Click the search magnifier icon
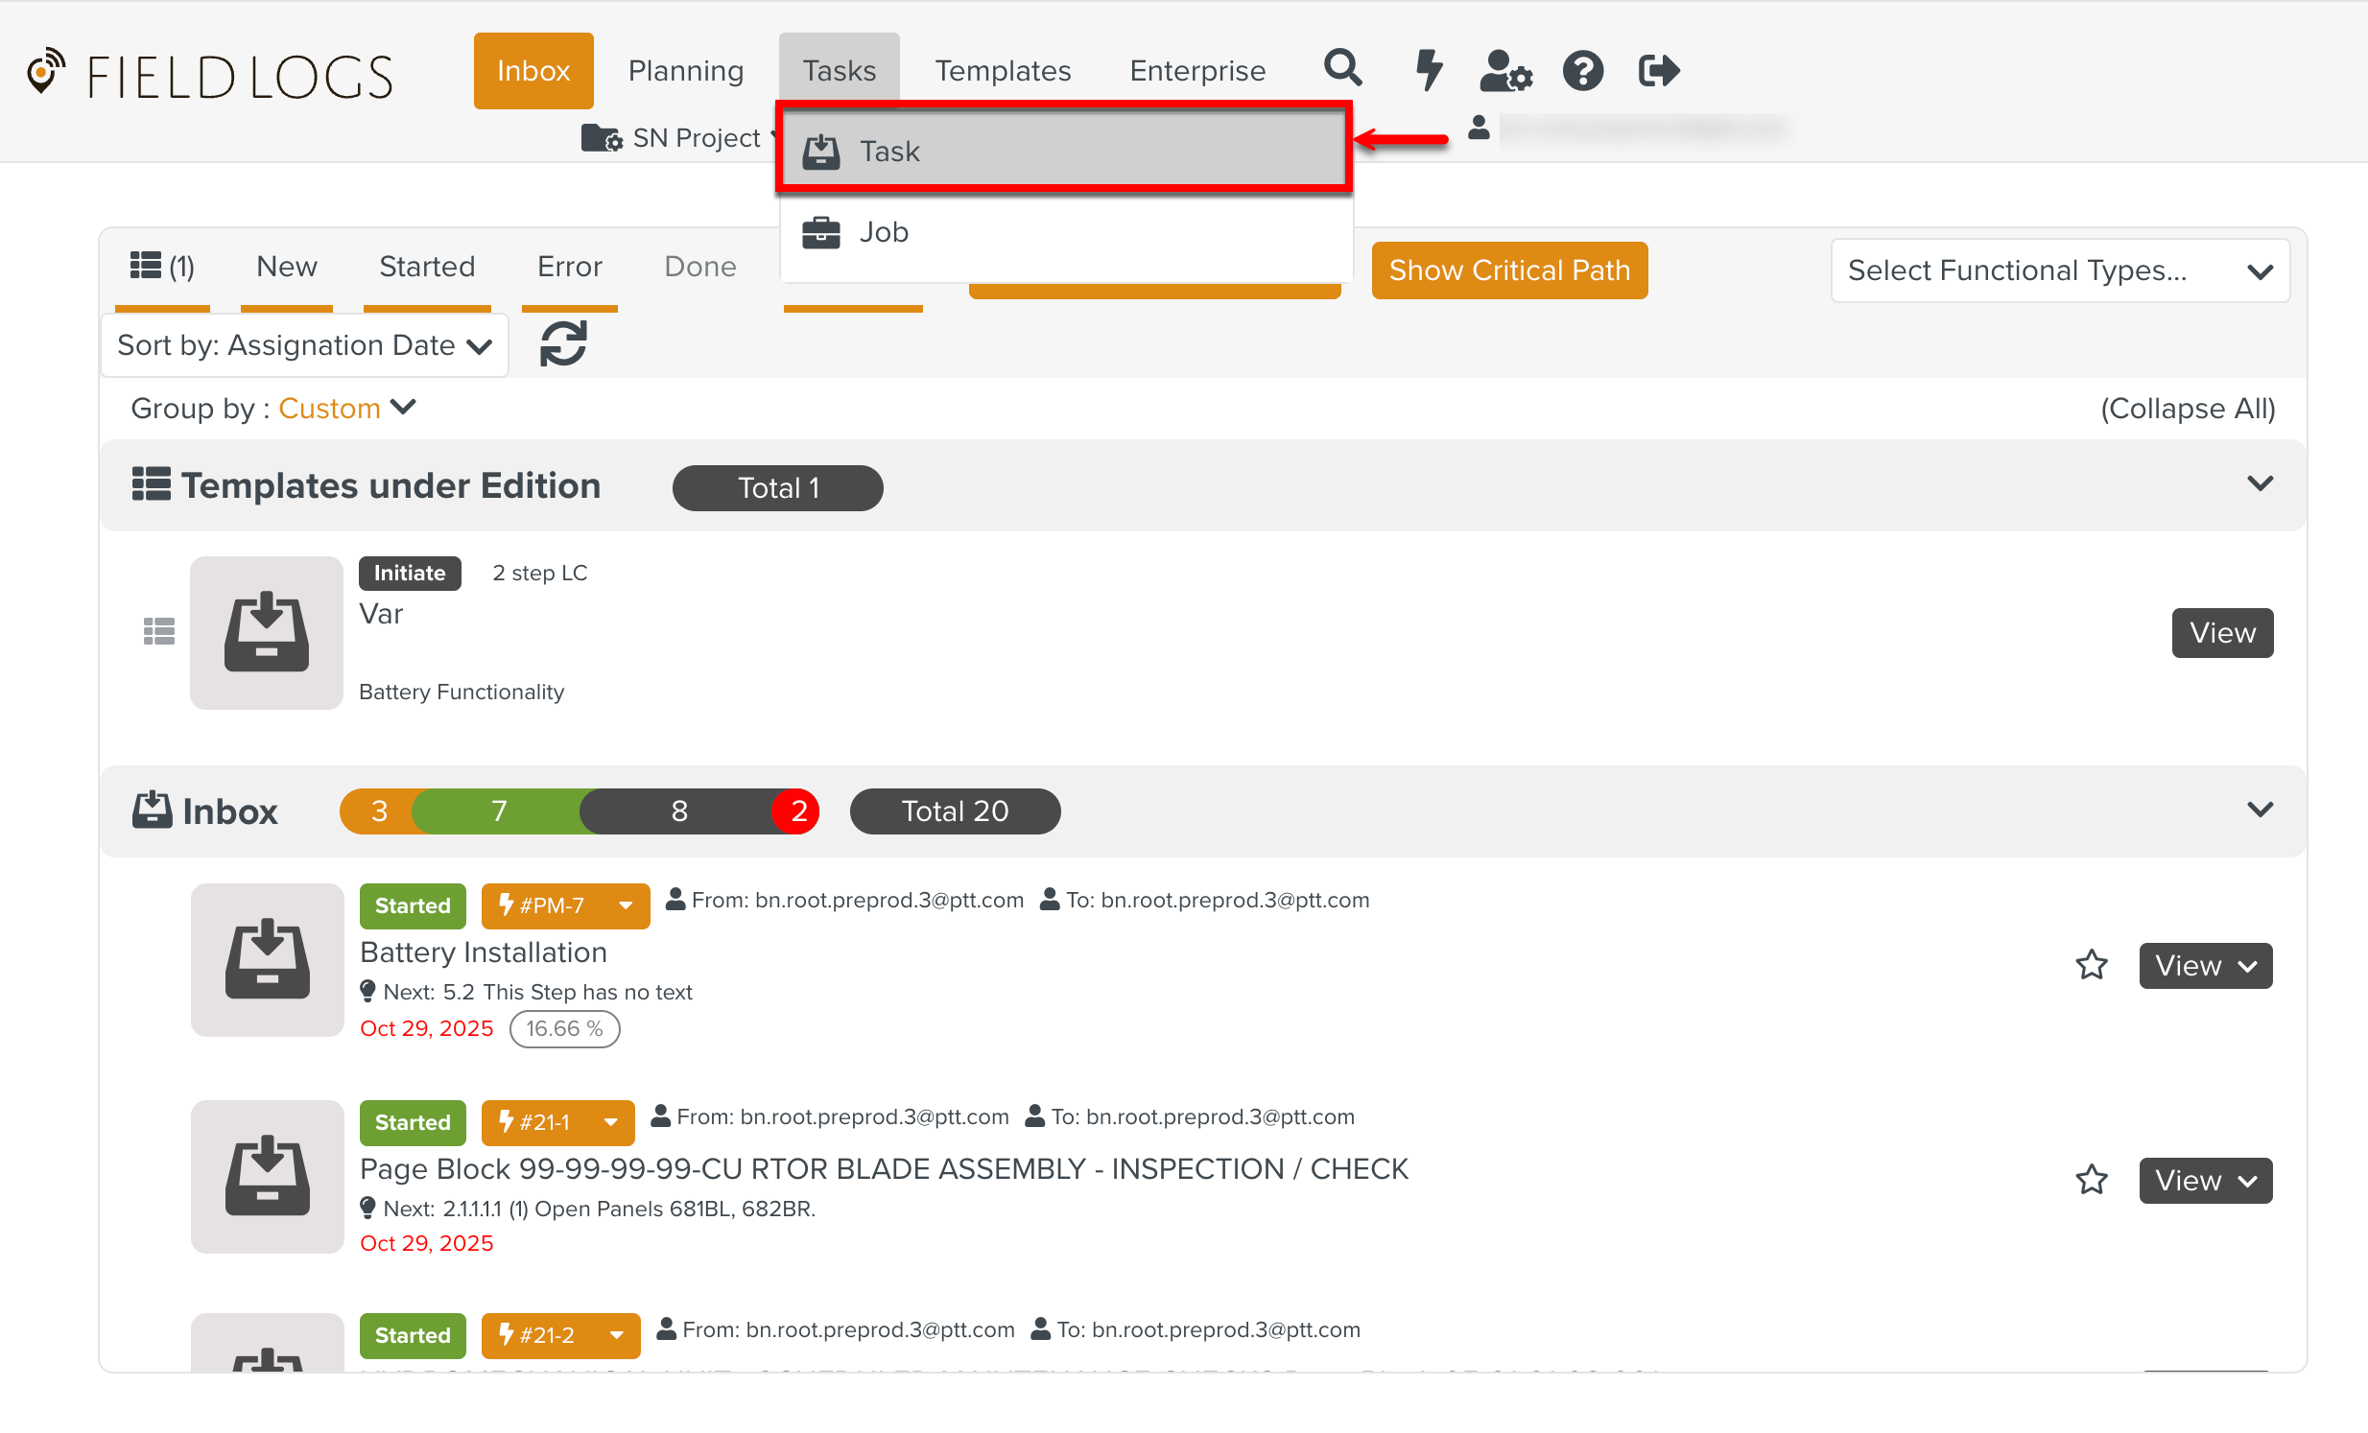This screenshot has height=1433, width=2368. [1341, 69]
